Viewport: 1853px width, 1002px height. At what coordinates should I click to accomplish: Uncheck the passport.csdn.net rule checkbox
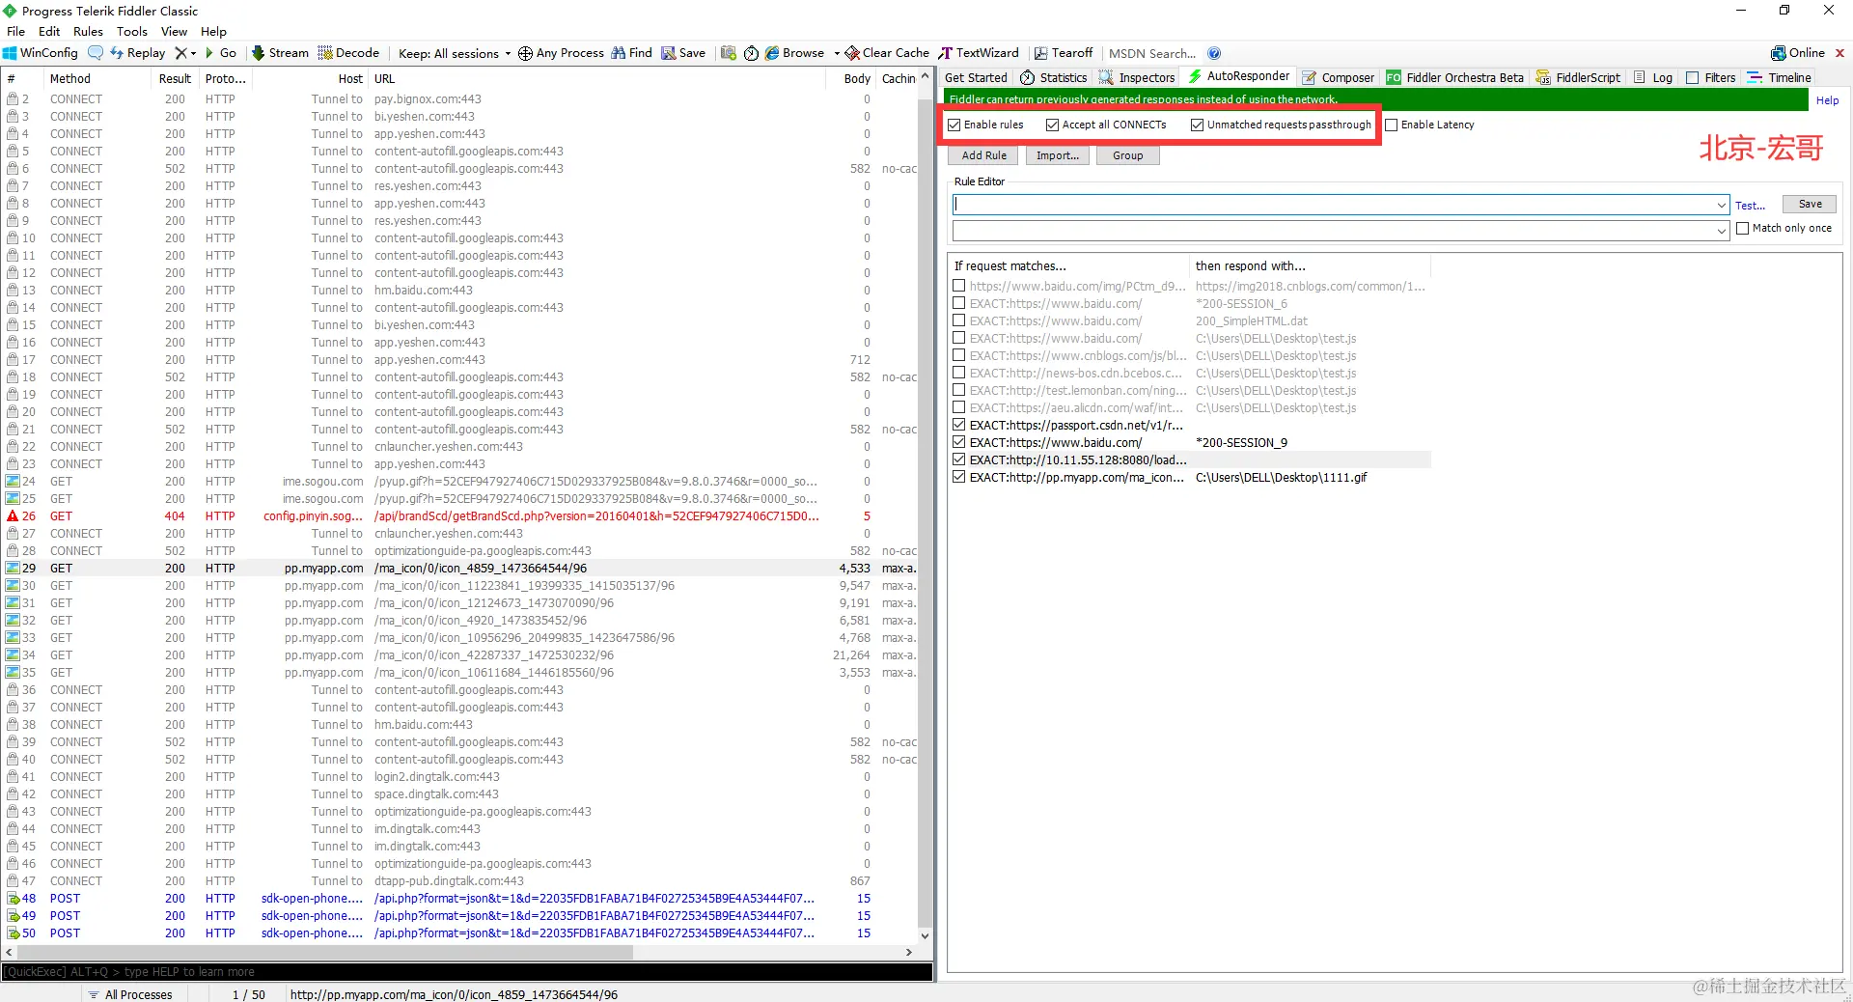(x=959, y=425)
